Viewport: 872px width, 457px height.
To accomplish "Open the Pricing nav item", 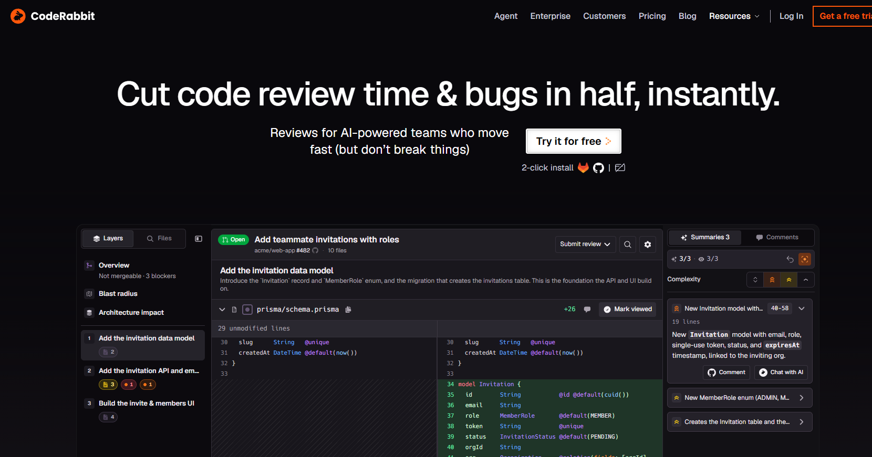I will pos(652,16).
